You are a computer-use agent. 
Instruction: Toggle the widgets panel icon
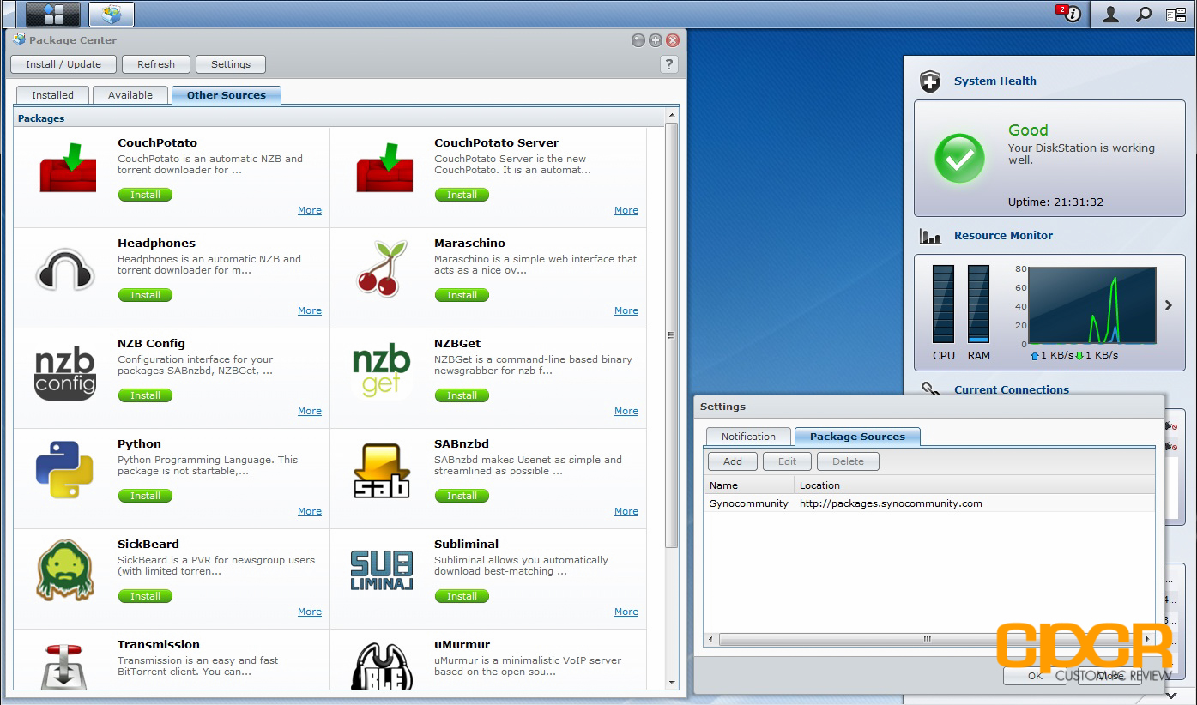click(x=1176, y=14)
